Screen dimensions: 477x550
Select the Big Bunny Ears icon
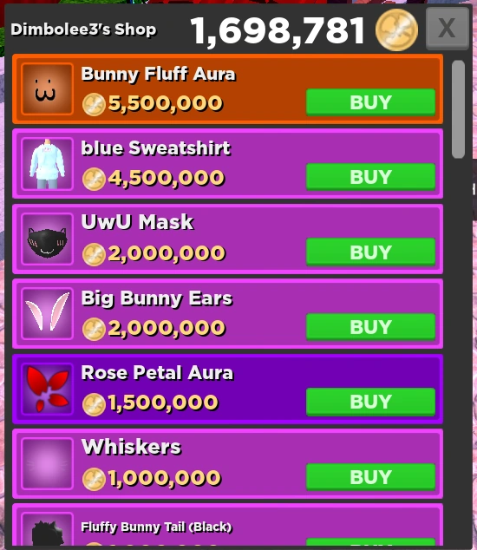click(48, 313)
